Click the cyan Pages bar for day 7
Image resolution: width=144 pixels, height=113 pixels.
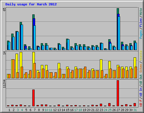35,38
